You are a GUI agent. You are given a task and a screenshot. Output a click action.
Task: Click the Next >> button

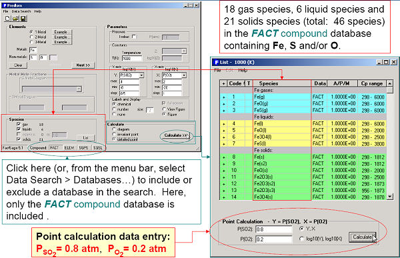83,65
